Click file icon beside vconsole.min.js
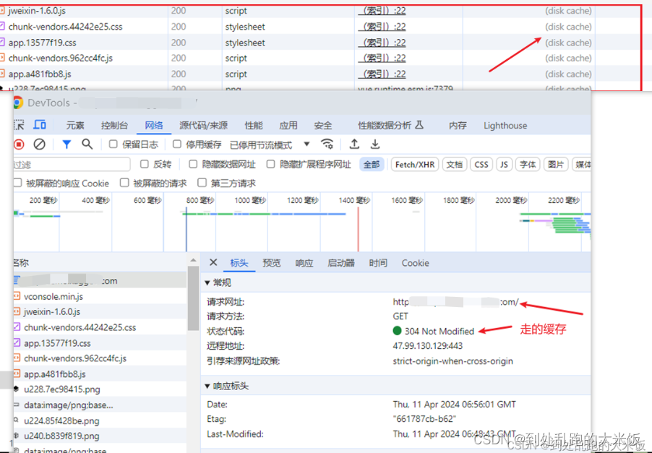Viewport: 652px width, 453px height. (x=17, y=296)
